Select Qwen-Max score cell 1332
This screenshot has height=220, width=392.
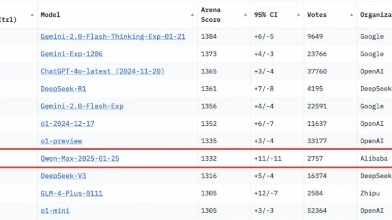209,159
